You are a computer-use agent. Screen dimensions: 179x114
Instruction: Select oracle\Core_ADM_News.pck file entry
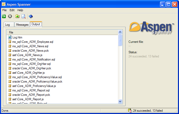(30, 51)
